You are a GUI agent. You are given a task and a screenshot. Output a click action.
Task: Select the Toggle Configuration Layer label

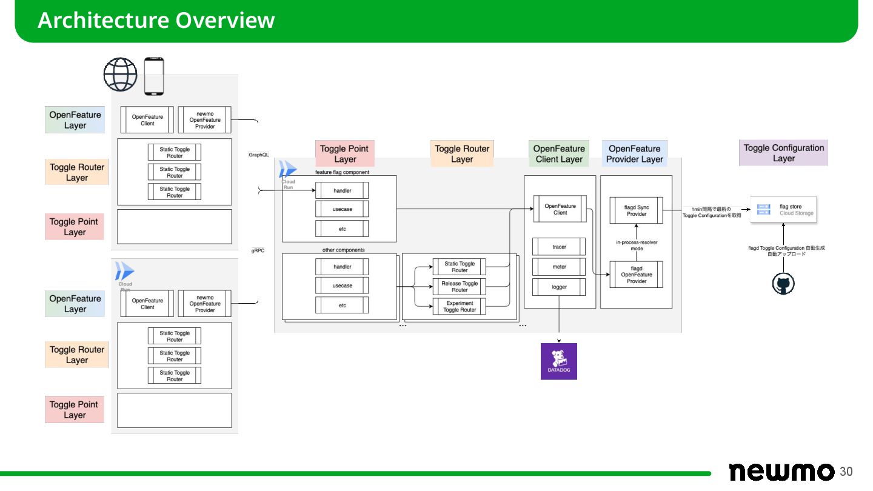tap(783, 153)
